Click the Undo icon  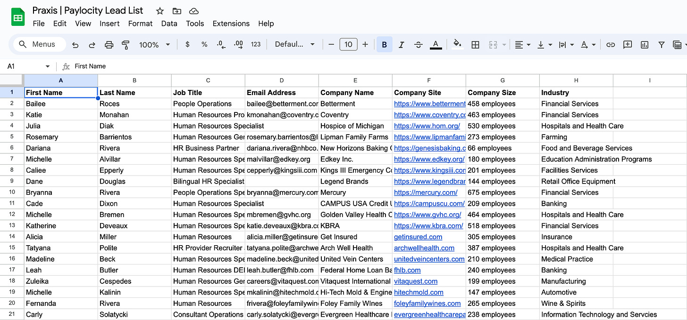click(x=75, y=45)
